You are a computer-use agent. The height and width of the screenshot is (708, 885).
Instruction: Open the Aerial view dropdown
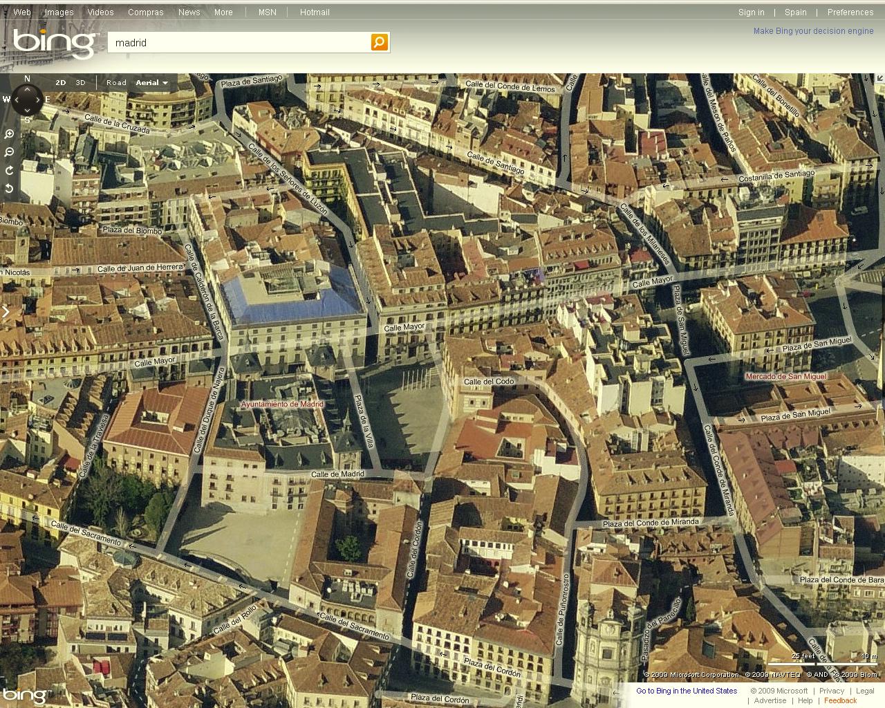click(x=151, y=83)
